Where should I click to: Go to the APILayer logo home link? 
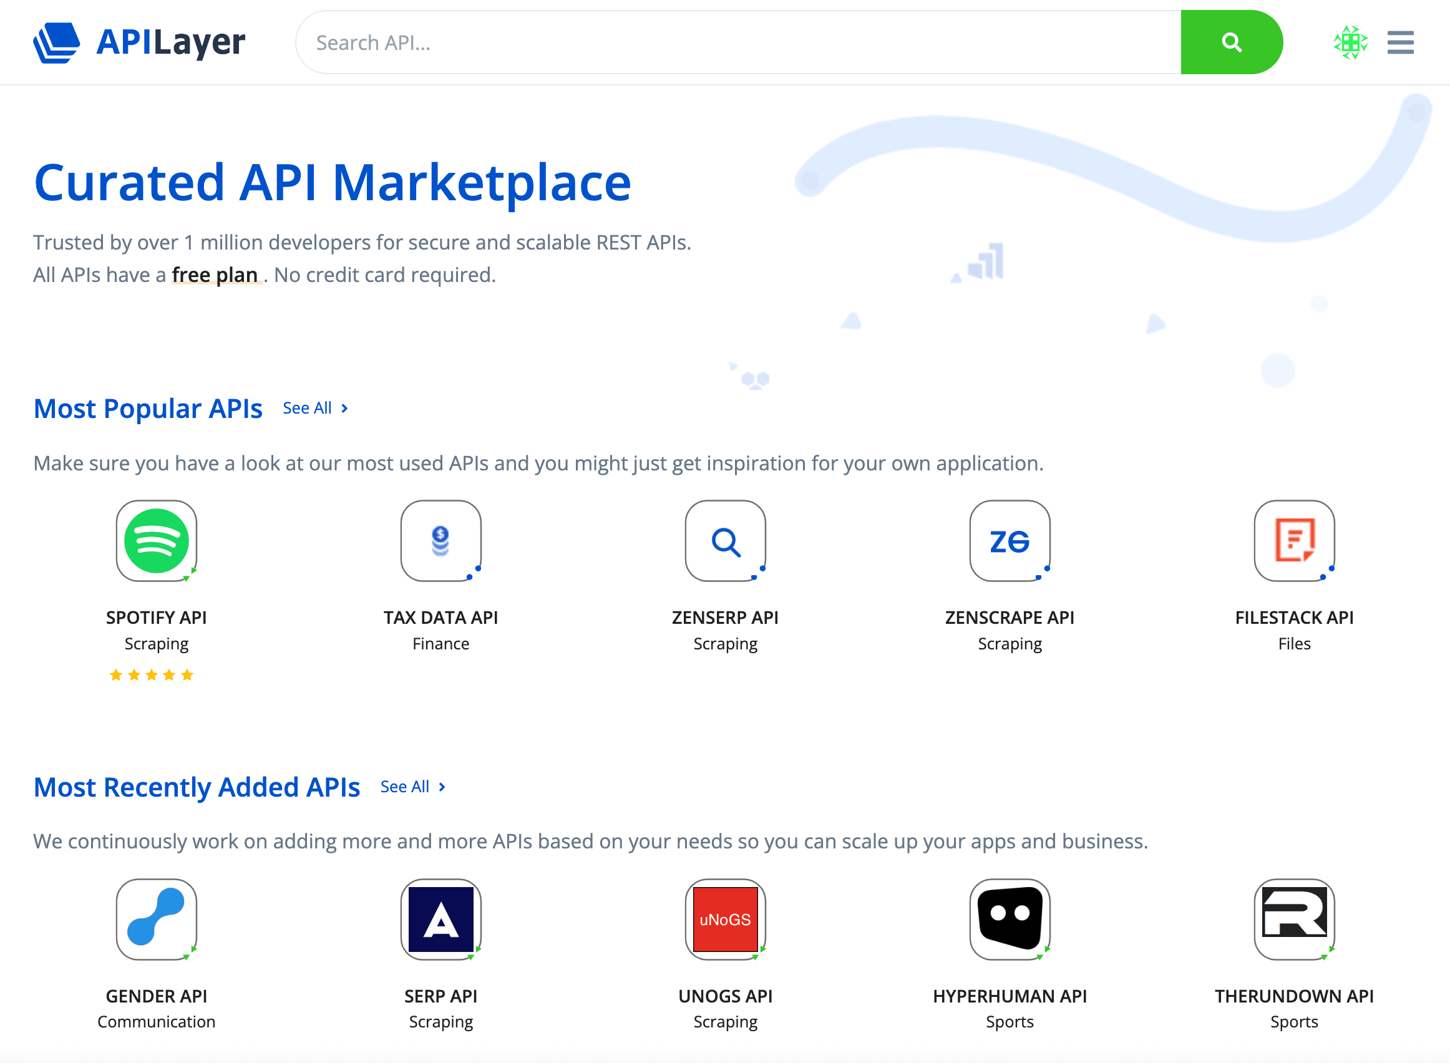(139, 42)
